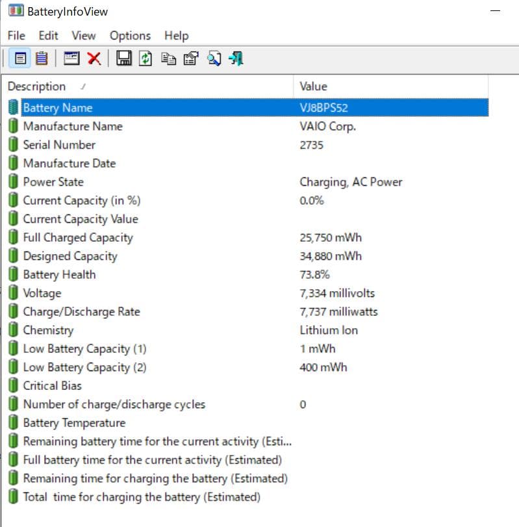Refresh battery information with green arrows icon
This screenshot has width=519, height=527.
[x=146, y=58]
